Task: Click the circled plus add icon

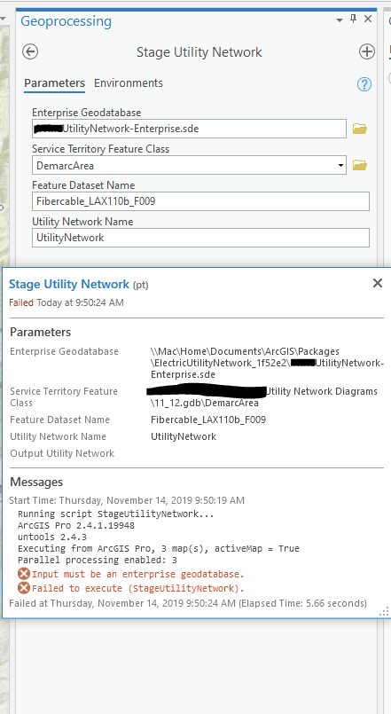Action: click(367, 52)
